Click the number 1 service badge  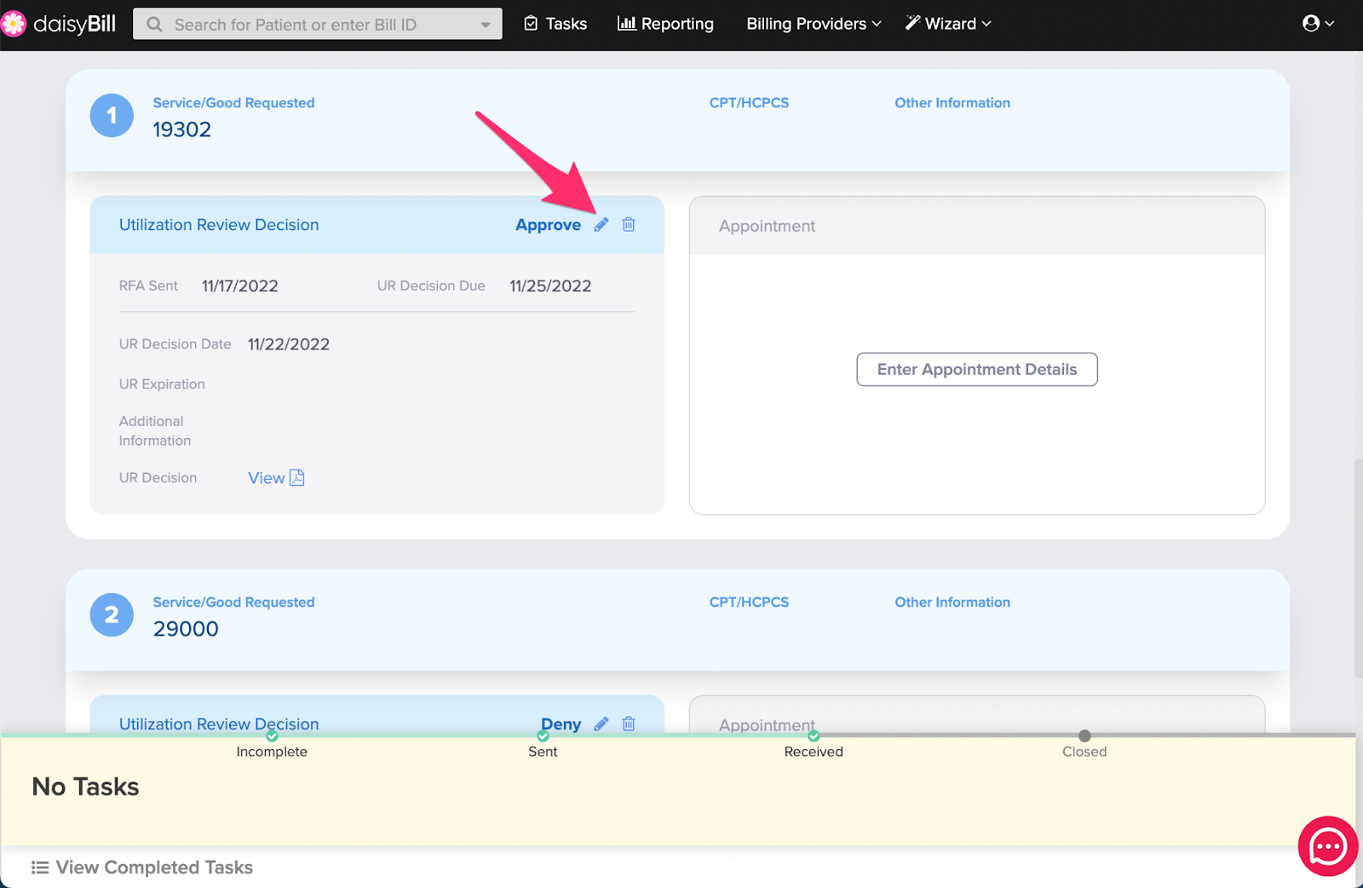tap(112, 115)
